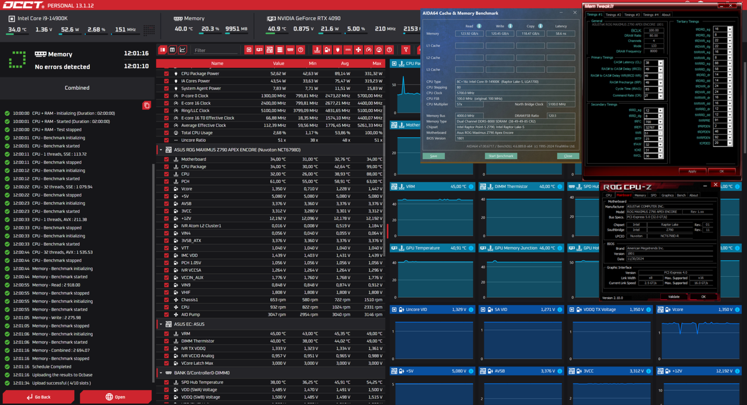747x405 pixels.
Task: Toggle fan sensor type filter icon
Action: click(x=358, y=50)
